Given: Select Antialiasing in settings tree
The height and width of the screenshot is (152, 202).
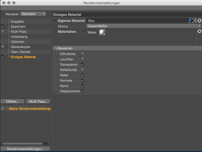Looking at the screenshot, I should (19, 37).
